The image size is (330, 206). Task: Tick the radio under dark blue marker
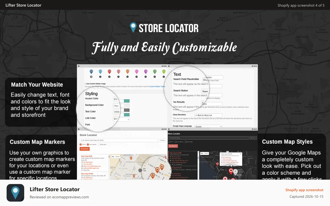click(x=91, y=77)
